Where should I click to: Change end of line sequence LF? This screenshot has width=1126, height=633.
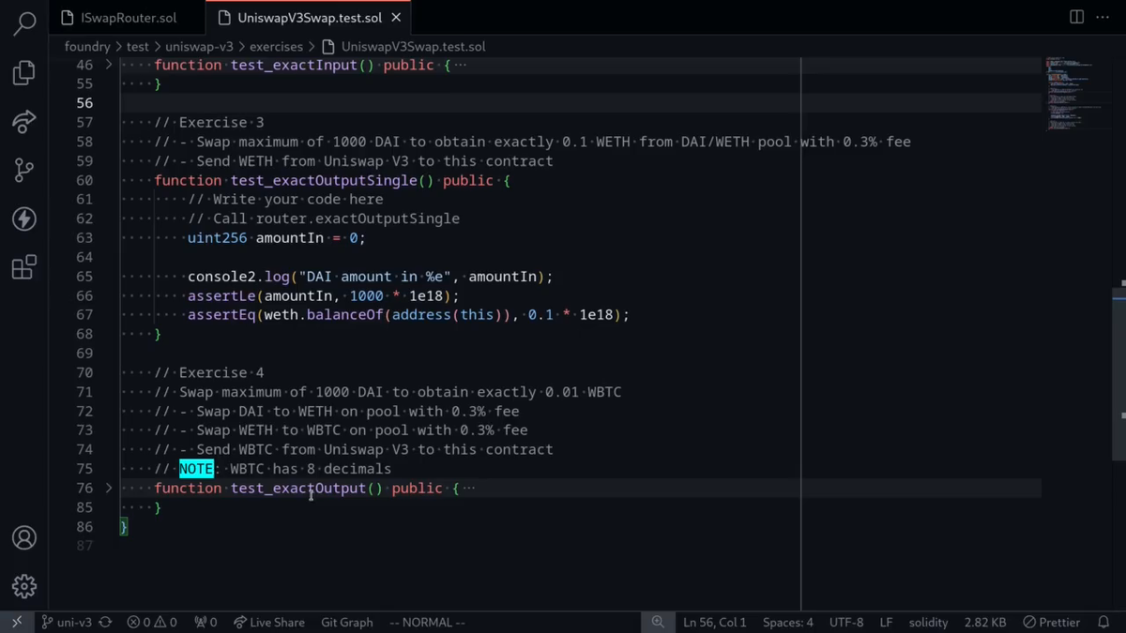(x=886, y=622)
